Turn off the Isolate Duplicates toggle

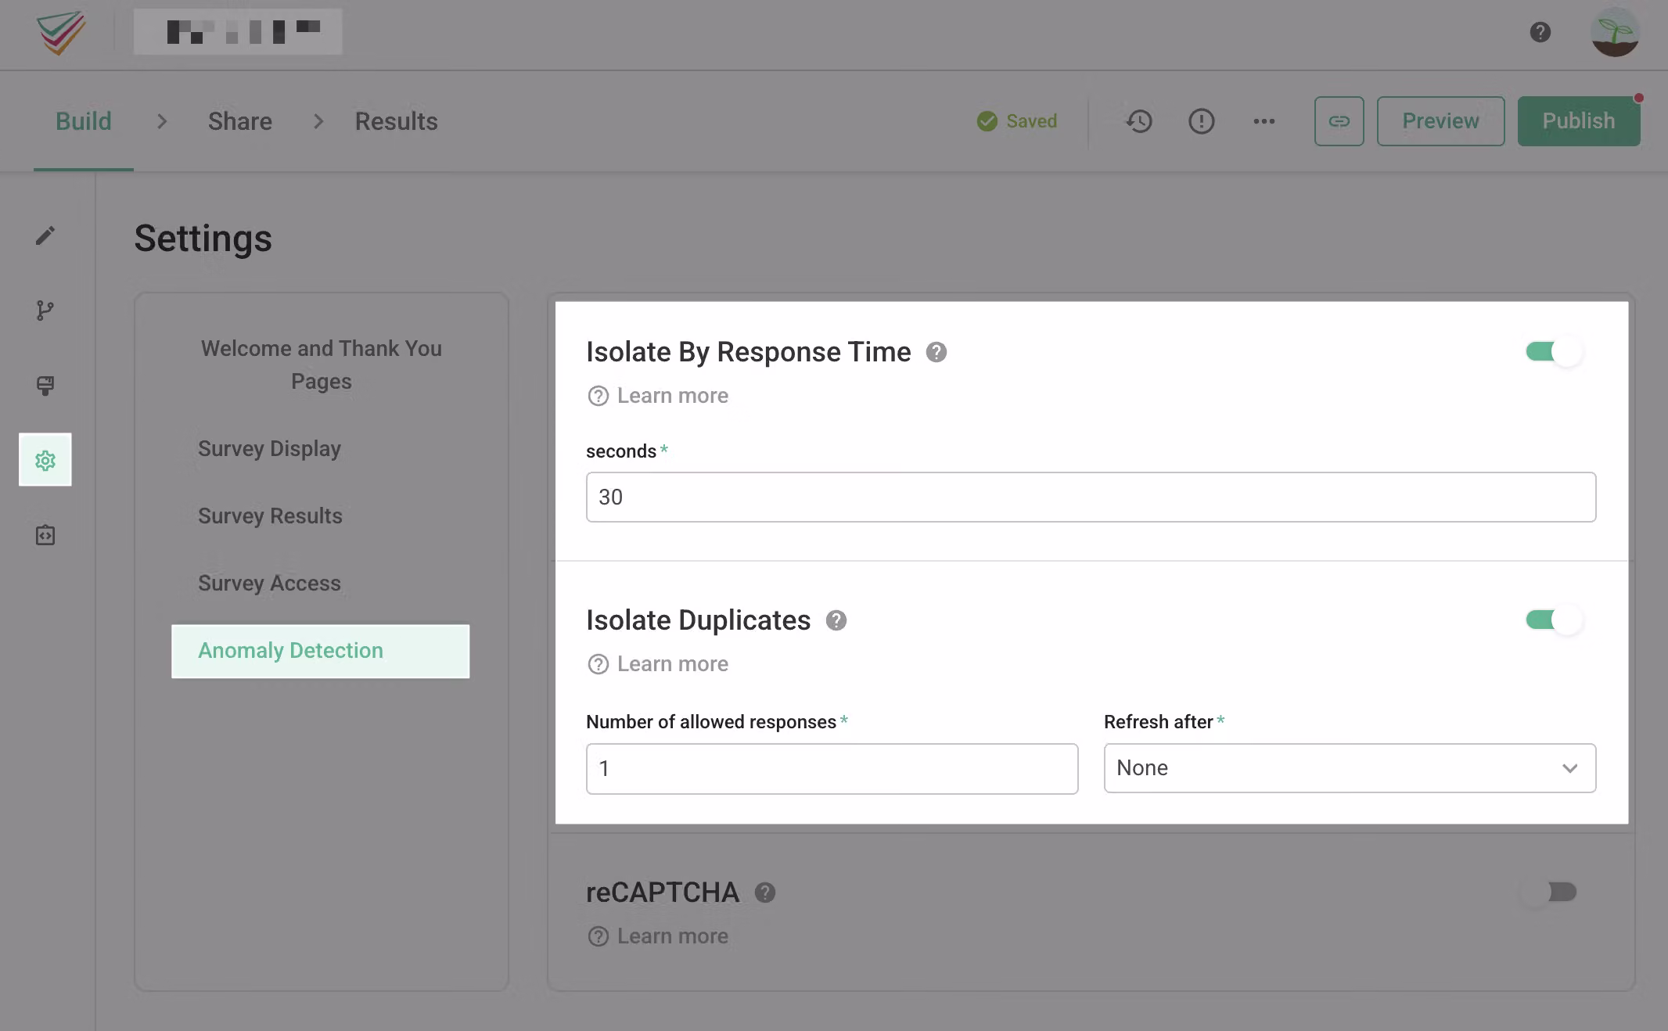tap(1554, 620)
